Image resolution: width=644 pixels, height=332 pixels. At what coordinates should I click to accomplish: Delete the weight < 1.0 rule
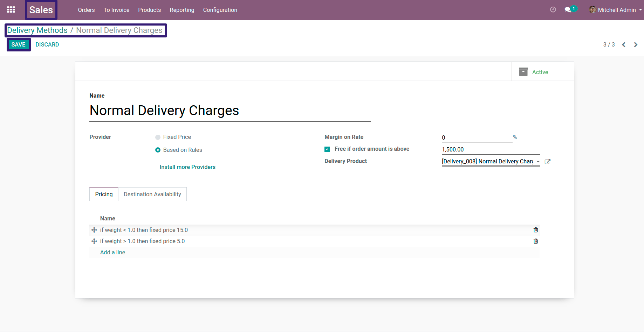pos(536,230)
